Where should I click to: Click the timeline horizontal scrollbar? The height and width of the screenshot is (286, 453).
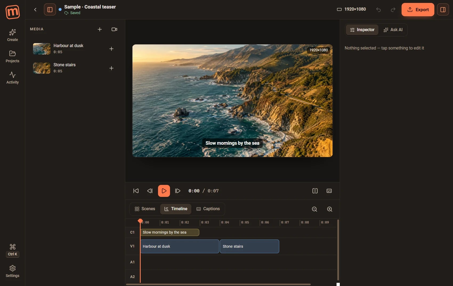[218, 284]
